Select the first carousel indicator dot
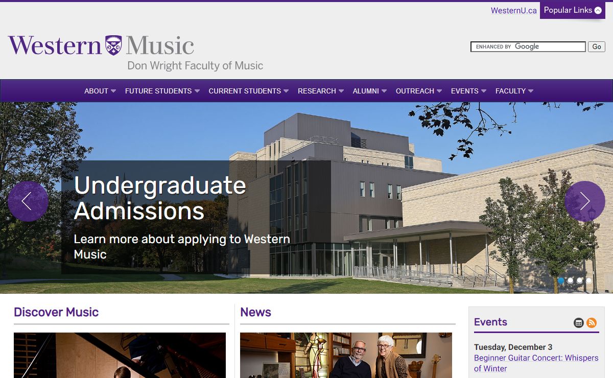Viewport: 613px width, 378px height. [561, 280]
